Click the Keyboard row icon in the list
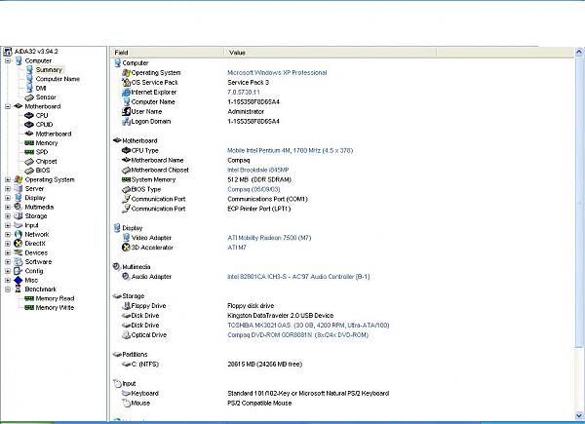The height and width of the screenshot is (424, 585). 126,393
